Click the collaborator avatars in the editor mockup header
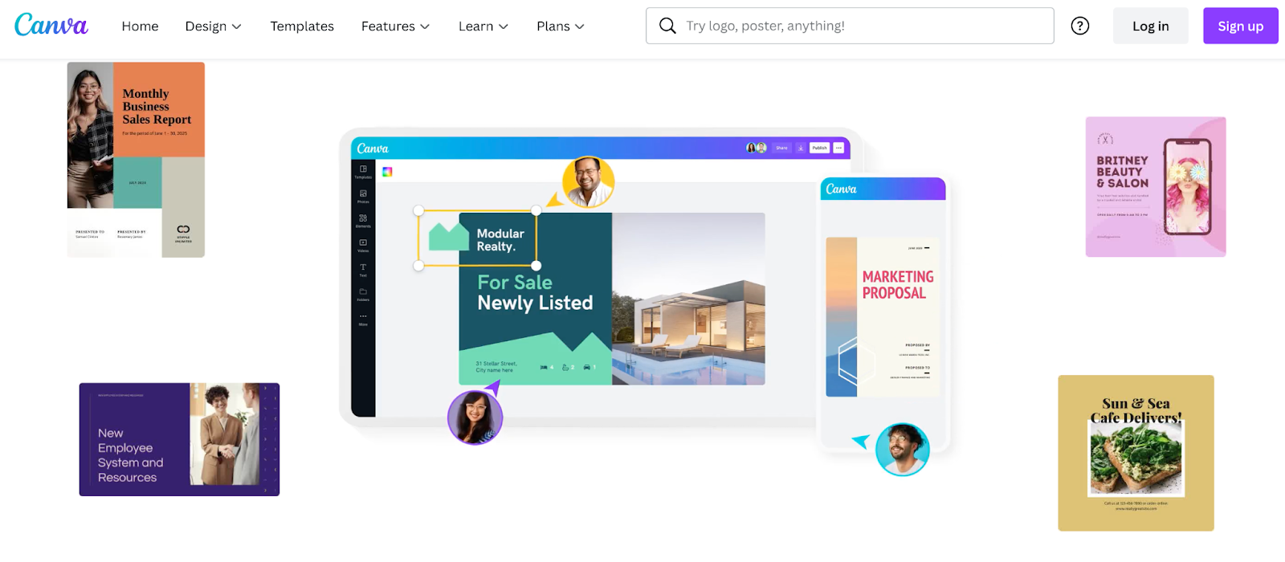Image resolution: width=1285 pixels, height=562 pixels. 757,148
